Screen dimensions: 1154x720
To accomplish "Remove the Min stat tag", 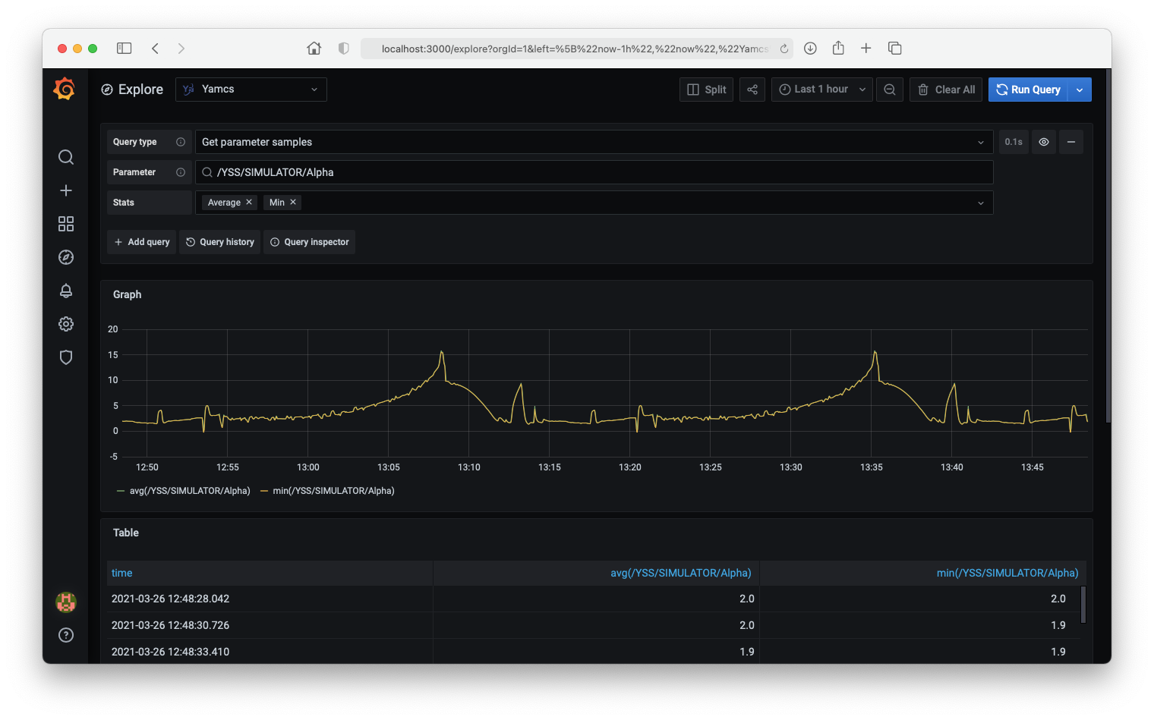I will pos(293,202).
